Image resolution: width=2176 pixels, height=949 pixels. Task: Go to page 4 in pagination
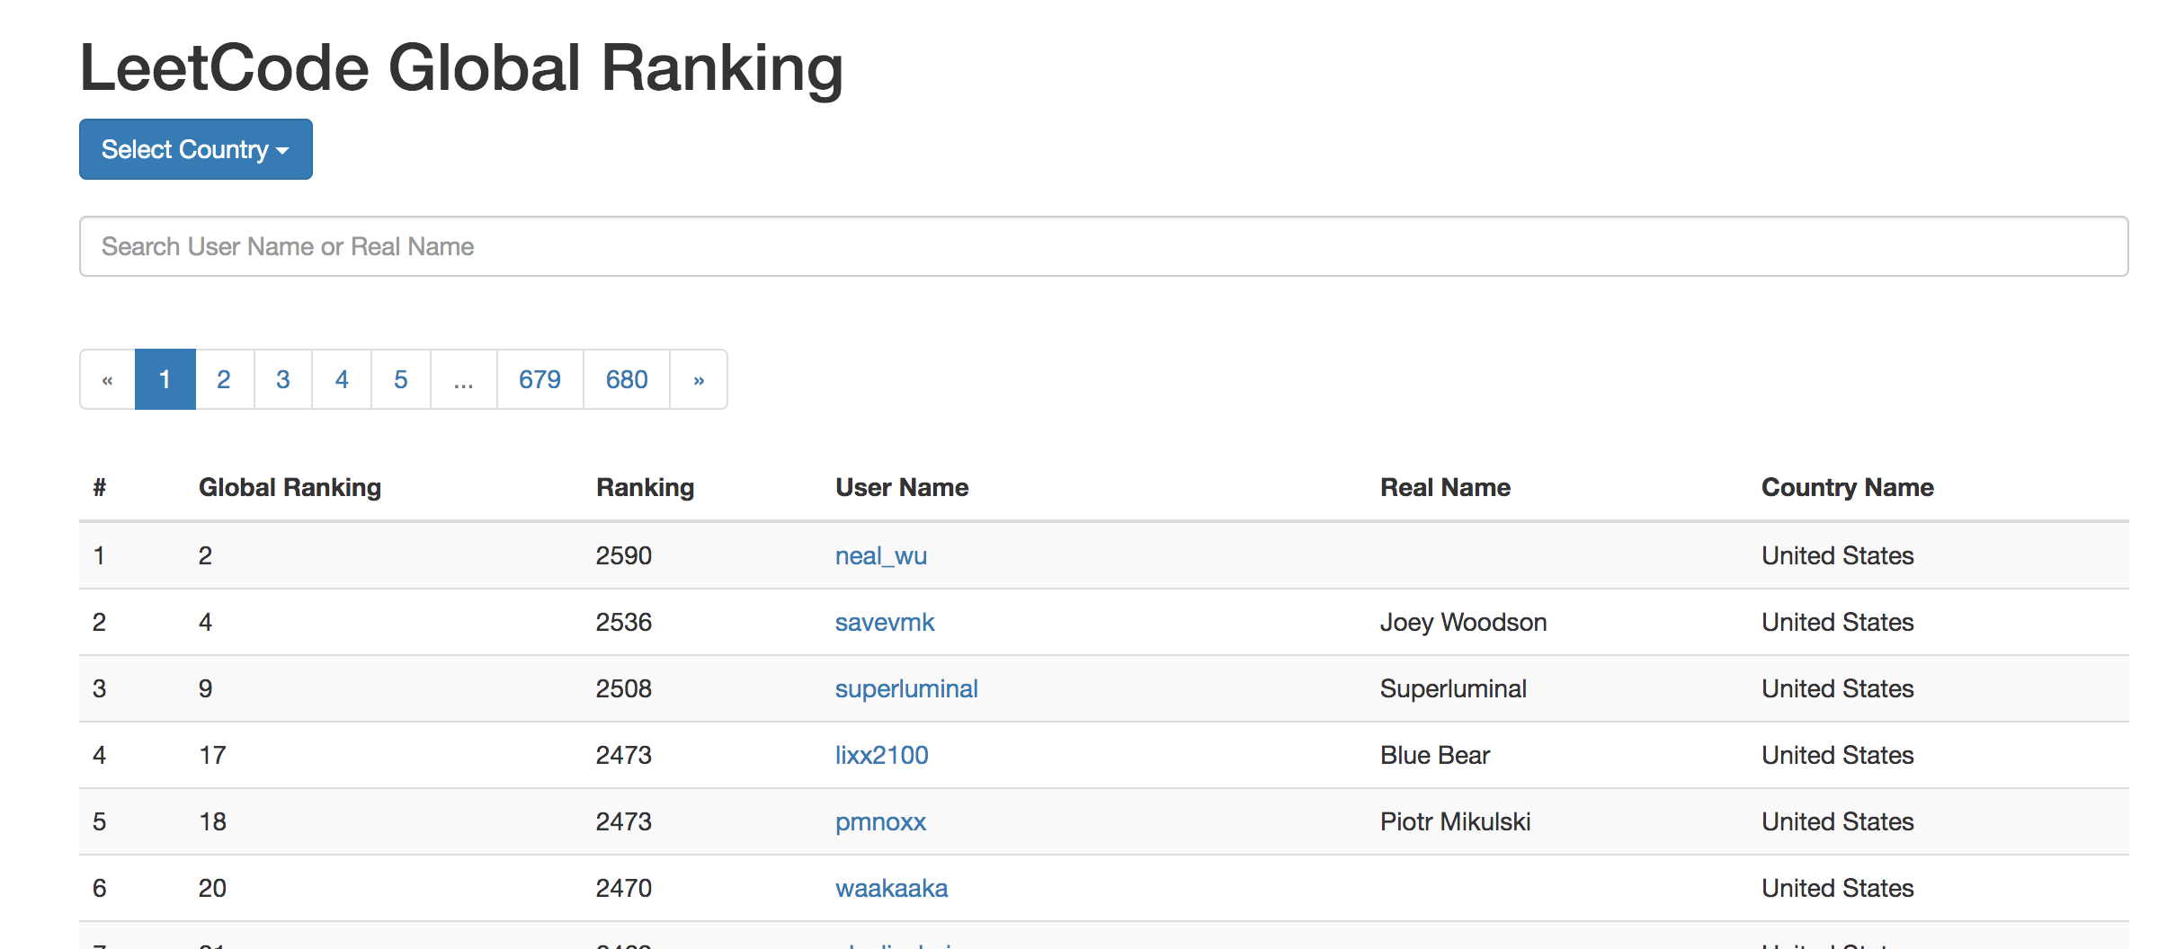pyautogui.click(x=342, y=379)
